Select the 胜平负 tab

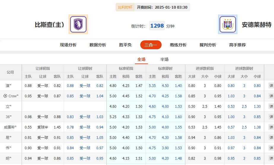click(125, 45)
